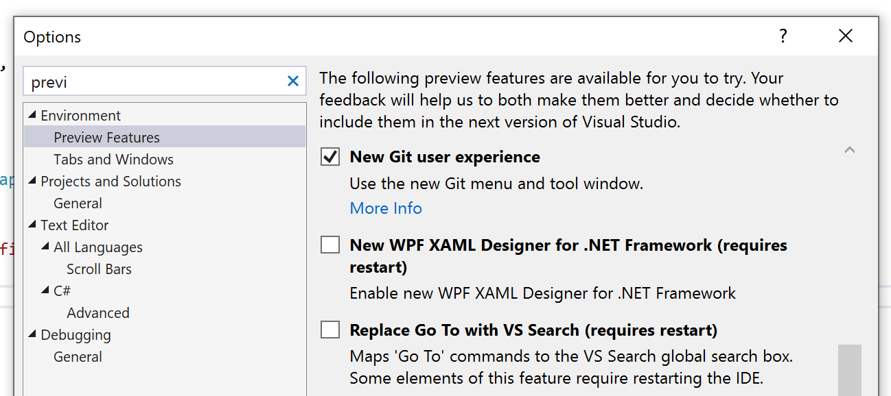This screenshot has width=891, height=396.
Task: Open Advanced settings under C#
Action: 98,312
